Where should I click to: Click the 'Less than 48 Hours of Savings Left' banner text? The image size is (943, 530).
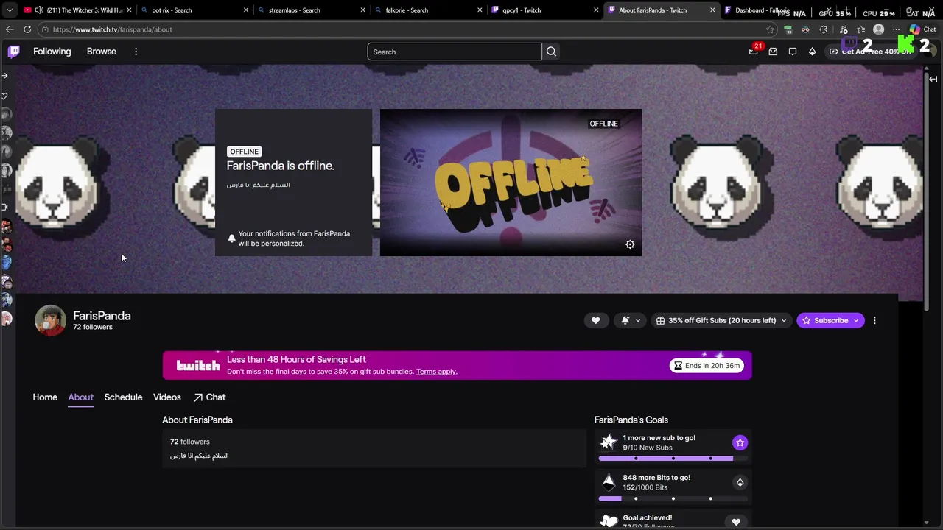click(x=296, y=359)
